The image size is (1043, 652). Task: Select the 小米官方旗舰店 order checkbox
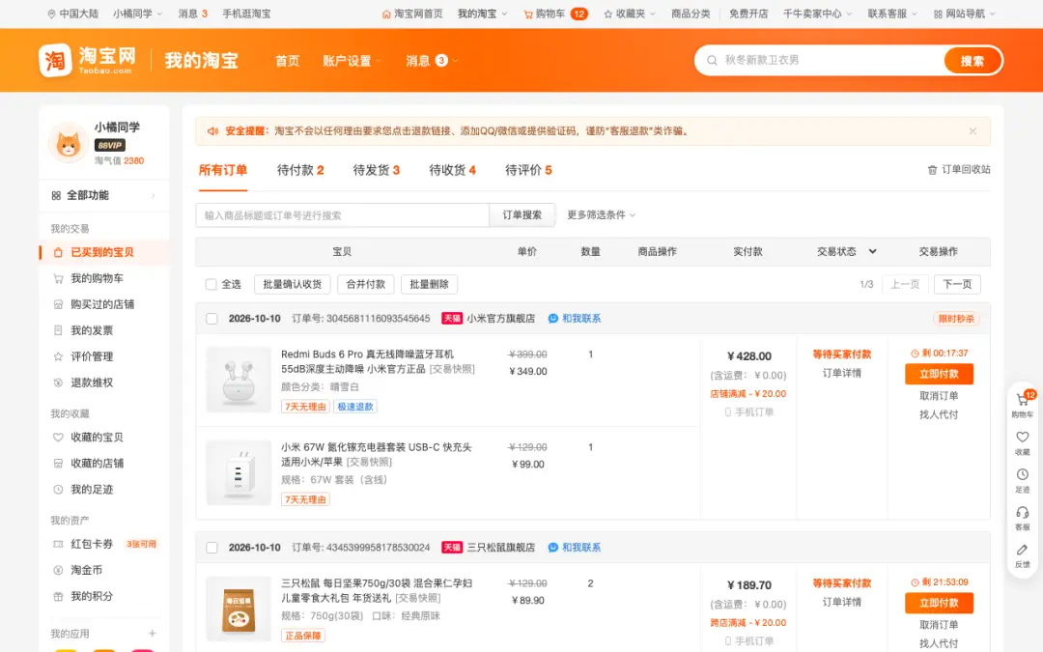pos(211,319)
